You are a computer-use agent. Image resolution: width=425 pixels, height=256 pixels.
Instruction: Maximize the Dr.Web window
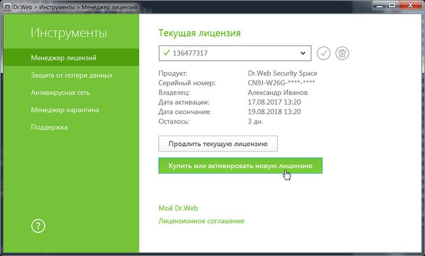click(x=392, y=5)
